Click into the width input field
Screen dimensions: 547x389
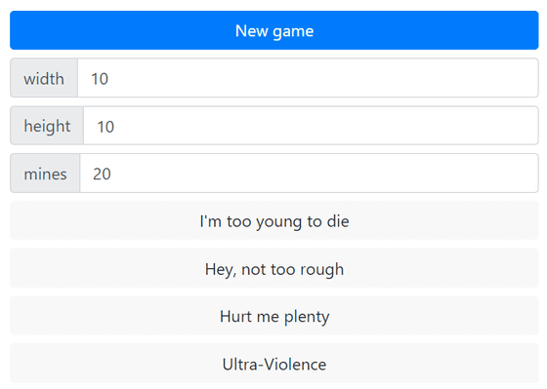click(308, 78)
